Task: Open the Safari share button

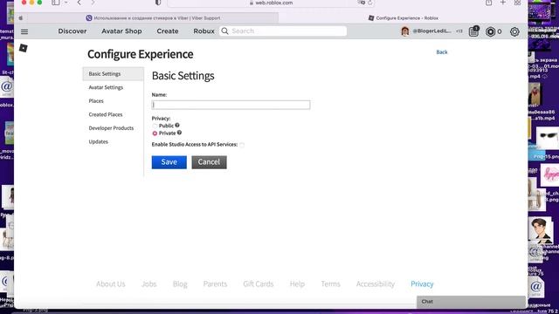Action: pyautogui.click(x=489, y=3)
